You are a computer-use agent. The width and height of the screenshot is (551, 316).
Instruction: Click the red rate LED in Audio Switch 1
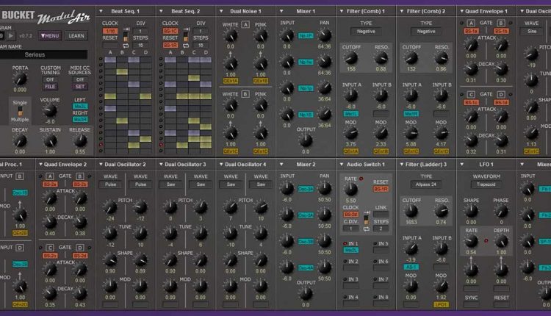click(x=361, y=179)
